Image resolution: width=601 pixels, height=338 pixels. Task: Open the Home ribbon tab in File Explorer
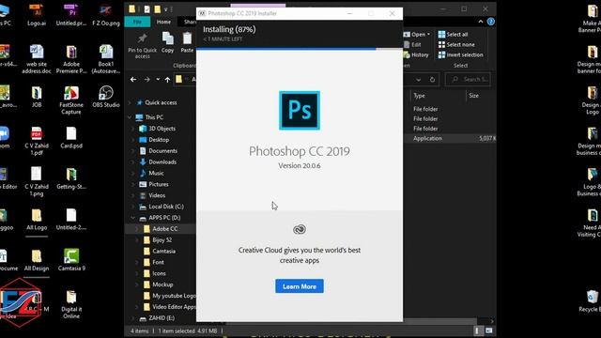click(x=163, y=22)
